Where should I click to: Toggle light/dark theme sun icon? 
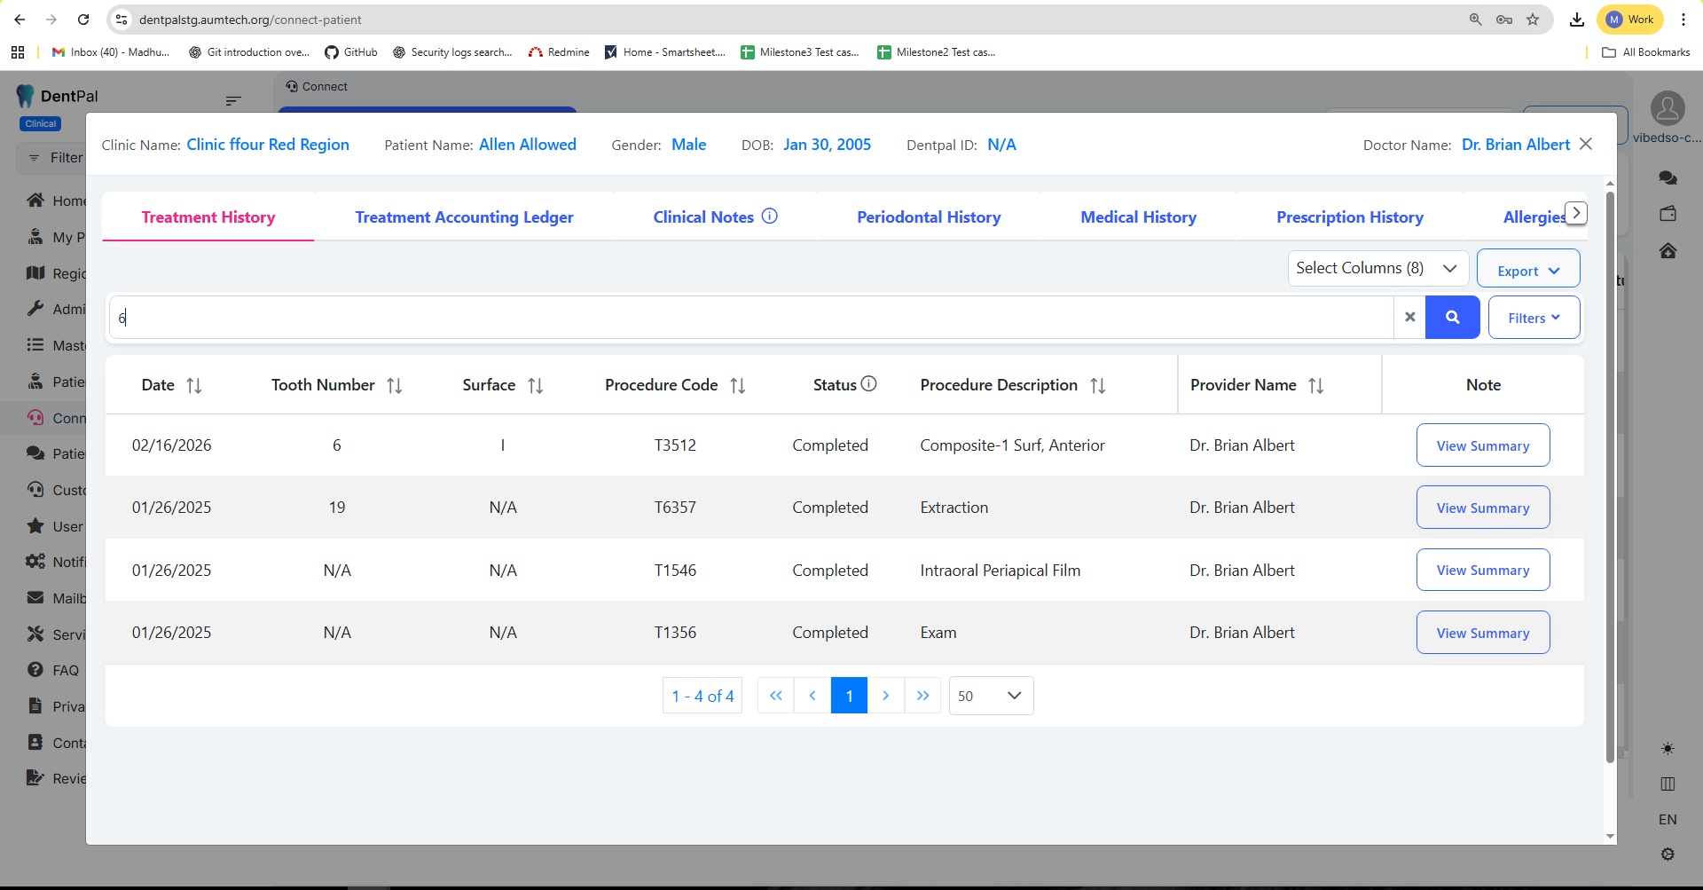pyautogui.click(x=1668, y=749)
